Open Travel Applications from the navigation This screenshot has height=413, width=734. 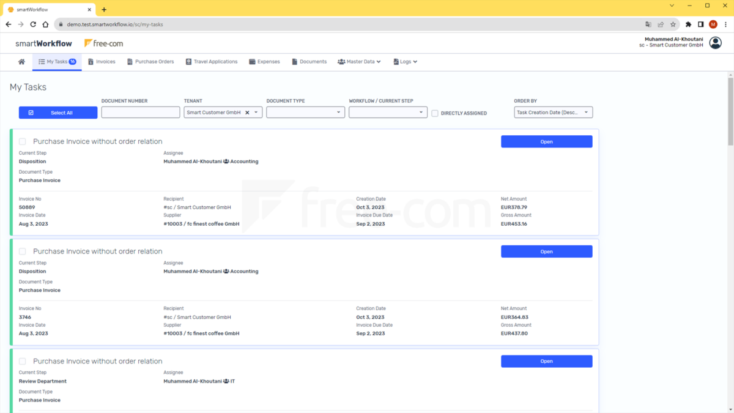pos(188,61)
